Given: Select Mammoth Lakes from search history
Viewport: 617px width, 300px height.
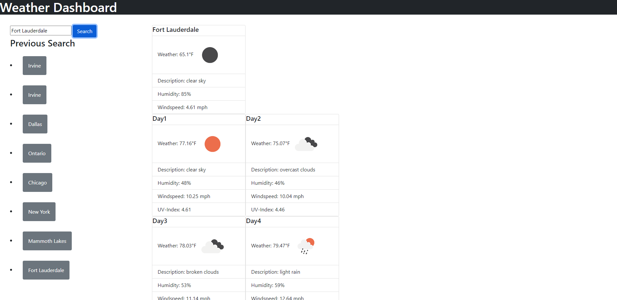Looking at the screenshot, I should tap(47, 241).
